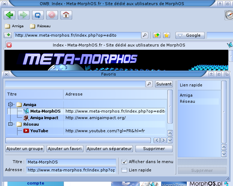The image size is (233, 186).
Task: Click Ajouter un favori button
Action: pyautogui.click(x=65, y=149)
